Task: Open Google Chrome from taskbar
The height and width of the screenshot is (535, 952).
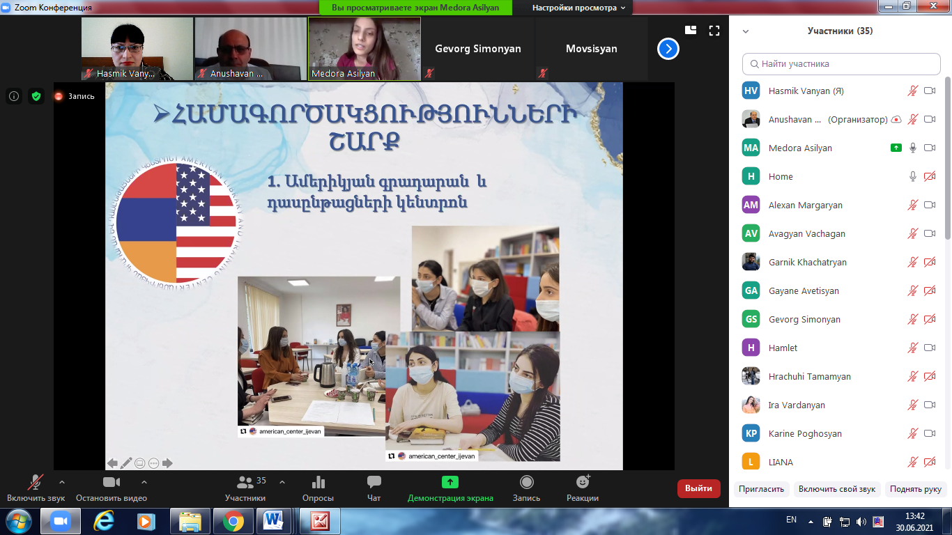Action: pos(233,521)
